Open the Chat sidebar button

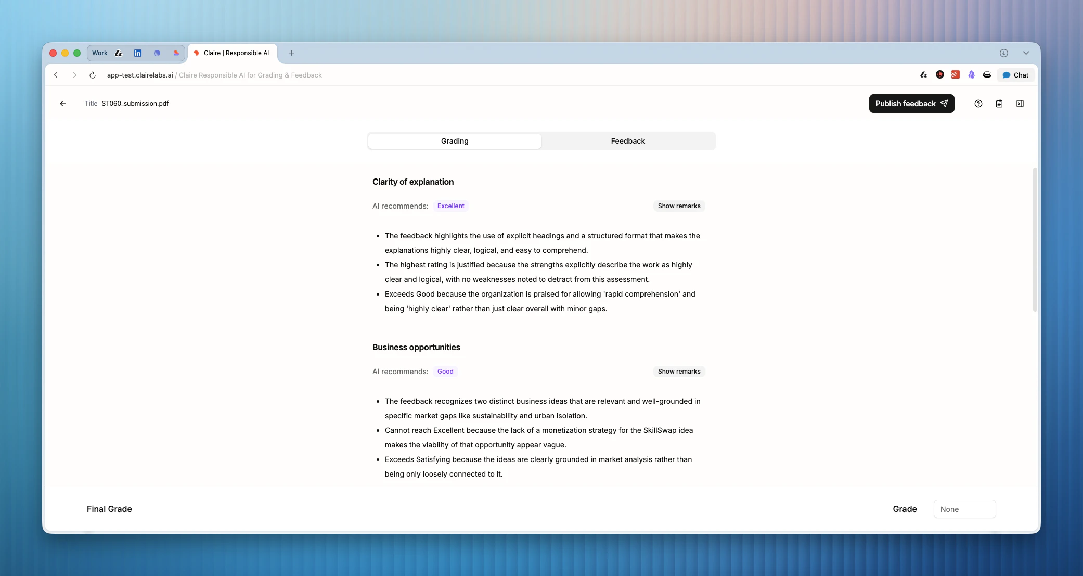click(1015, 75)
